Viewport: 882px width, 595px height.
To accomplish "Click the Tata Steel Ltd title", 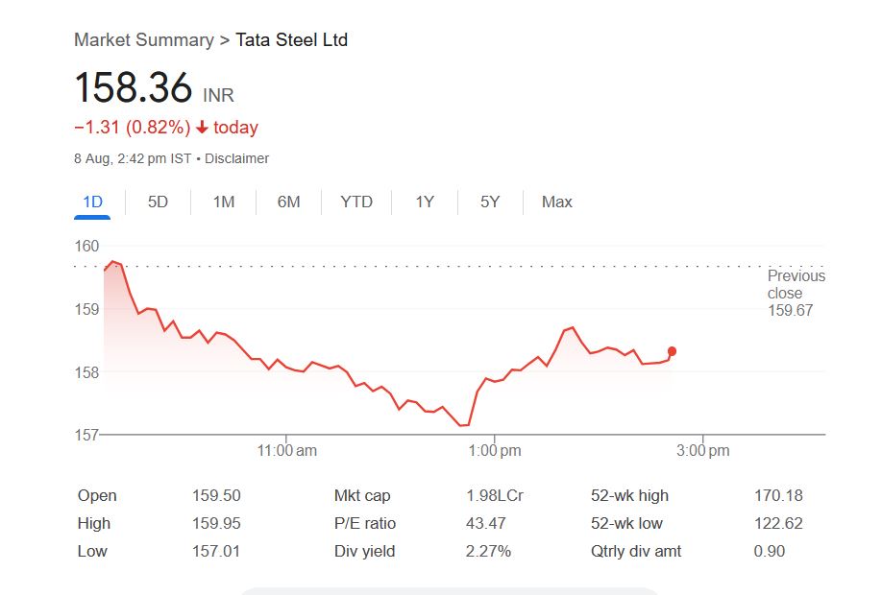I will [292, 40].
